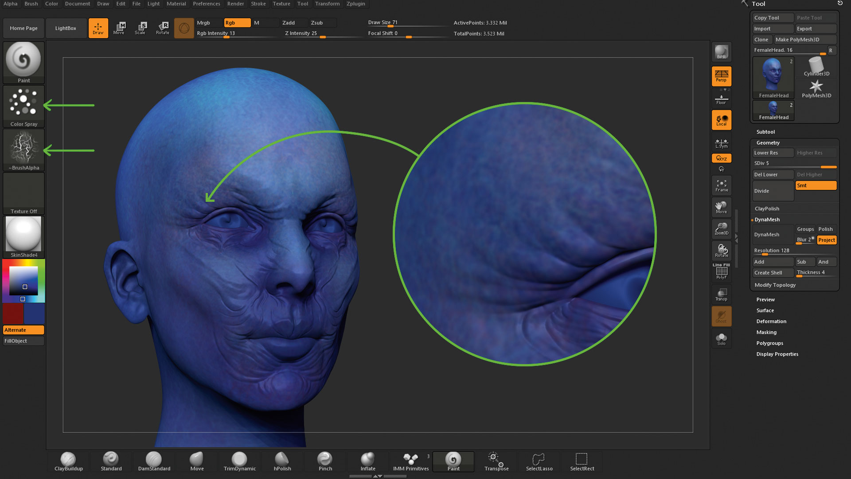Expand the Masking section

[x=766, y=332]
